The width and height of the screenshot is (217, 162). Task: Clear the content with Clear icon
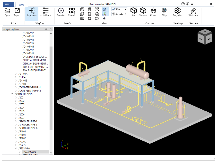[153, 12]
